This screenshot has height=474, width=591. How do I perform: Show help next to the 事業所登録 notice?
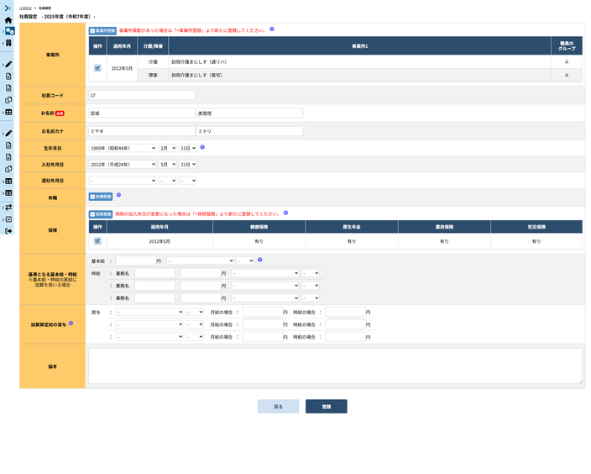click(272, 29)
